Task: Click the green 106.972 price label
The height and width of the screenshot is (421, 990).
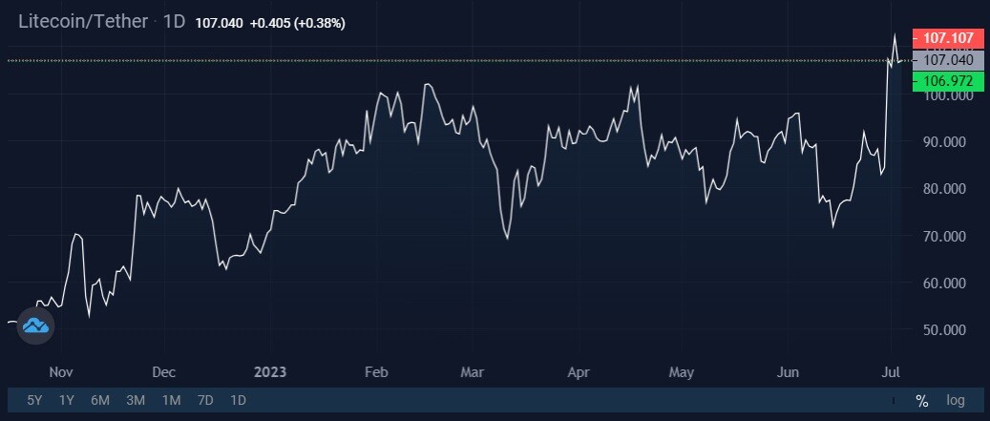Action: [948, 81]
